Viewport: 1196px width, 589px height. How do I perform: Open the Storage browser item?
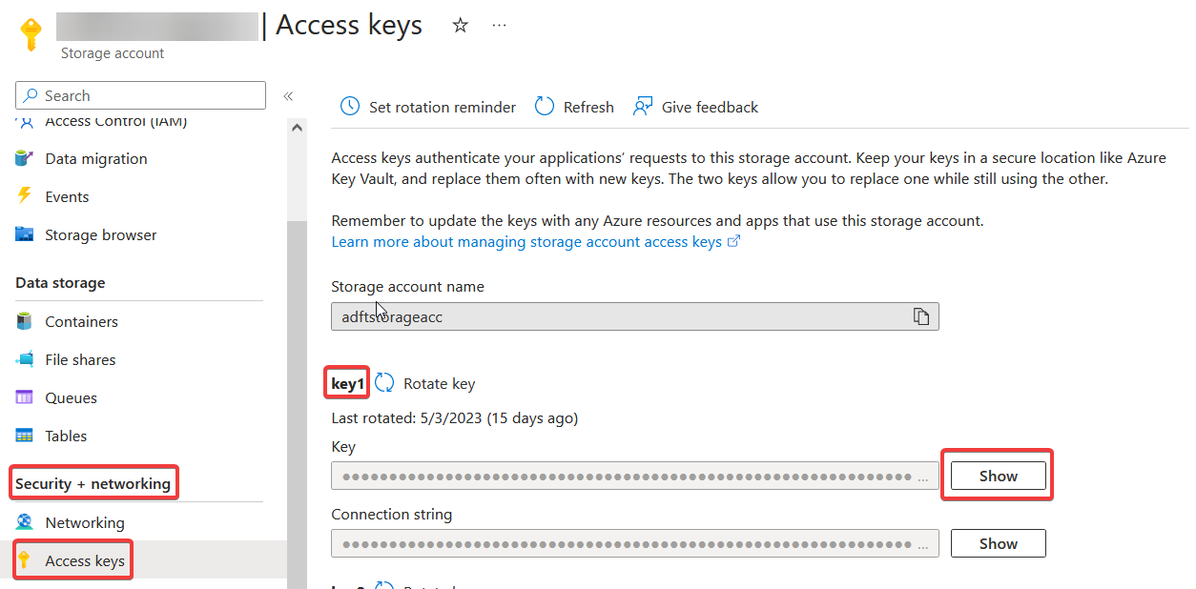(x=100, y=235)
